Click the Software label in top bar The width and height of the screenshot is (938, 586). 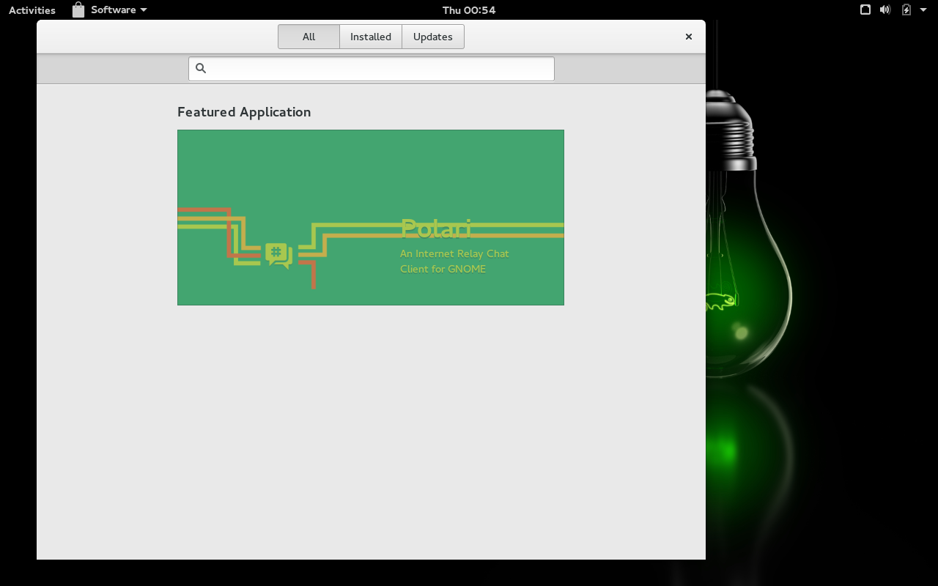113,10
